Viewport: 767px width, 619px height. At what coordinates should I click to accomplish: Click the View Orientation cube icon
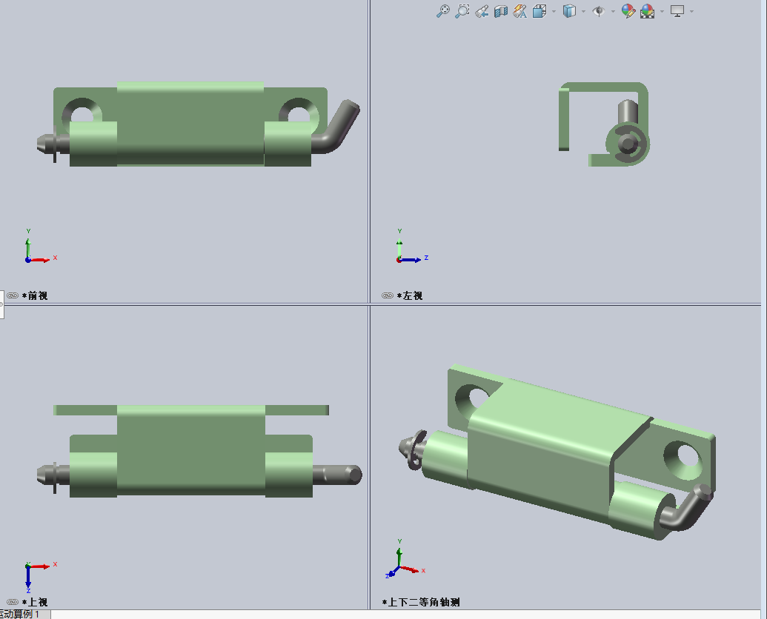(539, 11)
